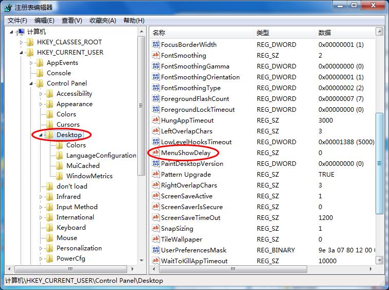Click the computer icon at tree root
Viewport: 389px width, 290px height.
point(21,32)
